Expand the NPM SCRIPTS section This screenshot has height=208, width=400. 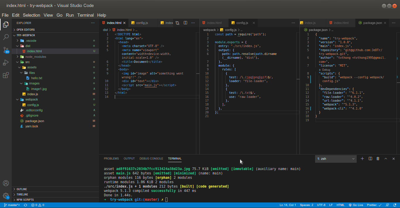25,200
